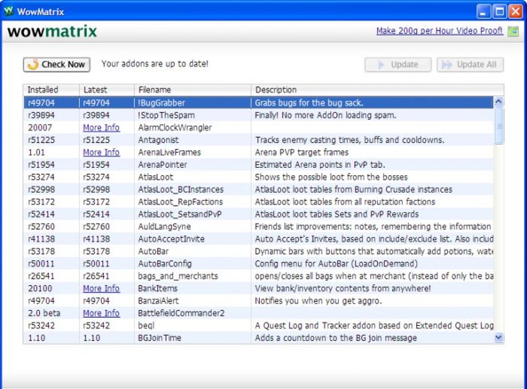
Task: Select the AutoBarConfig filename
Action: pos(165,263)
